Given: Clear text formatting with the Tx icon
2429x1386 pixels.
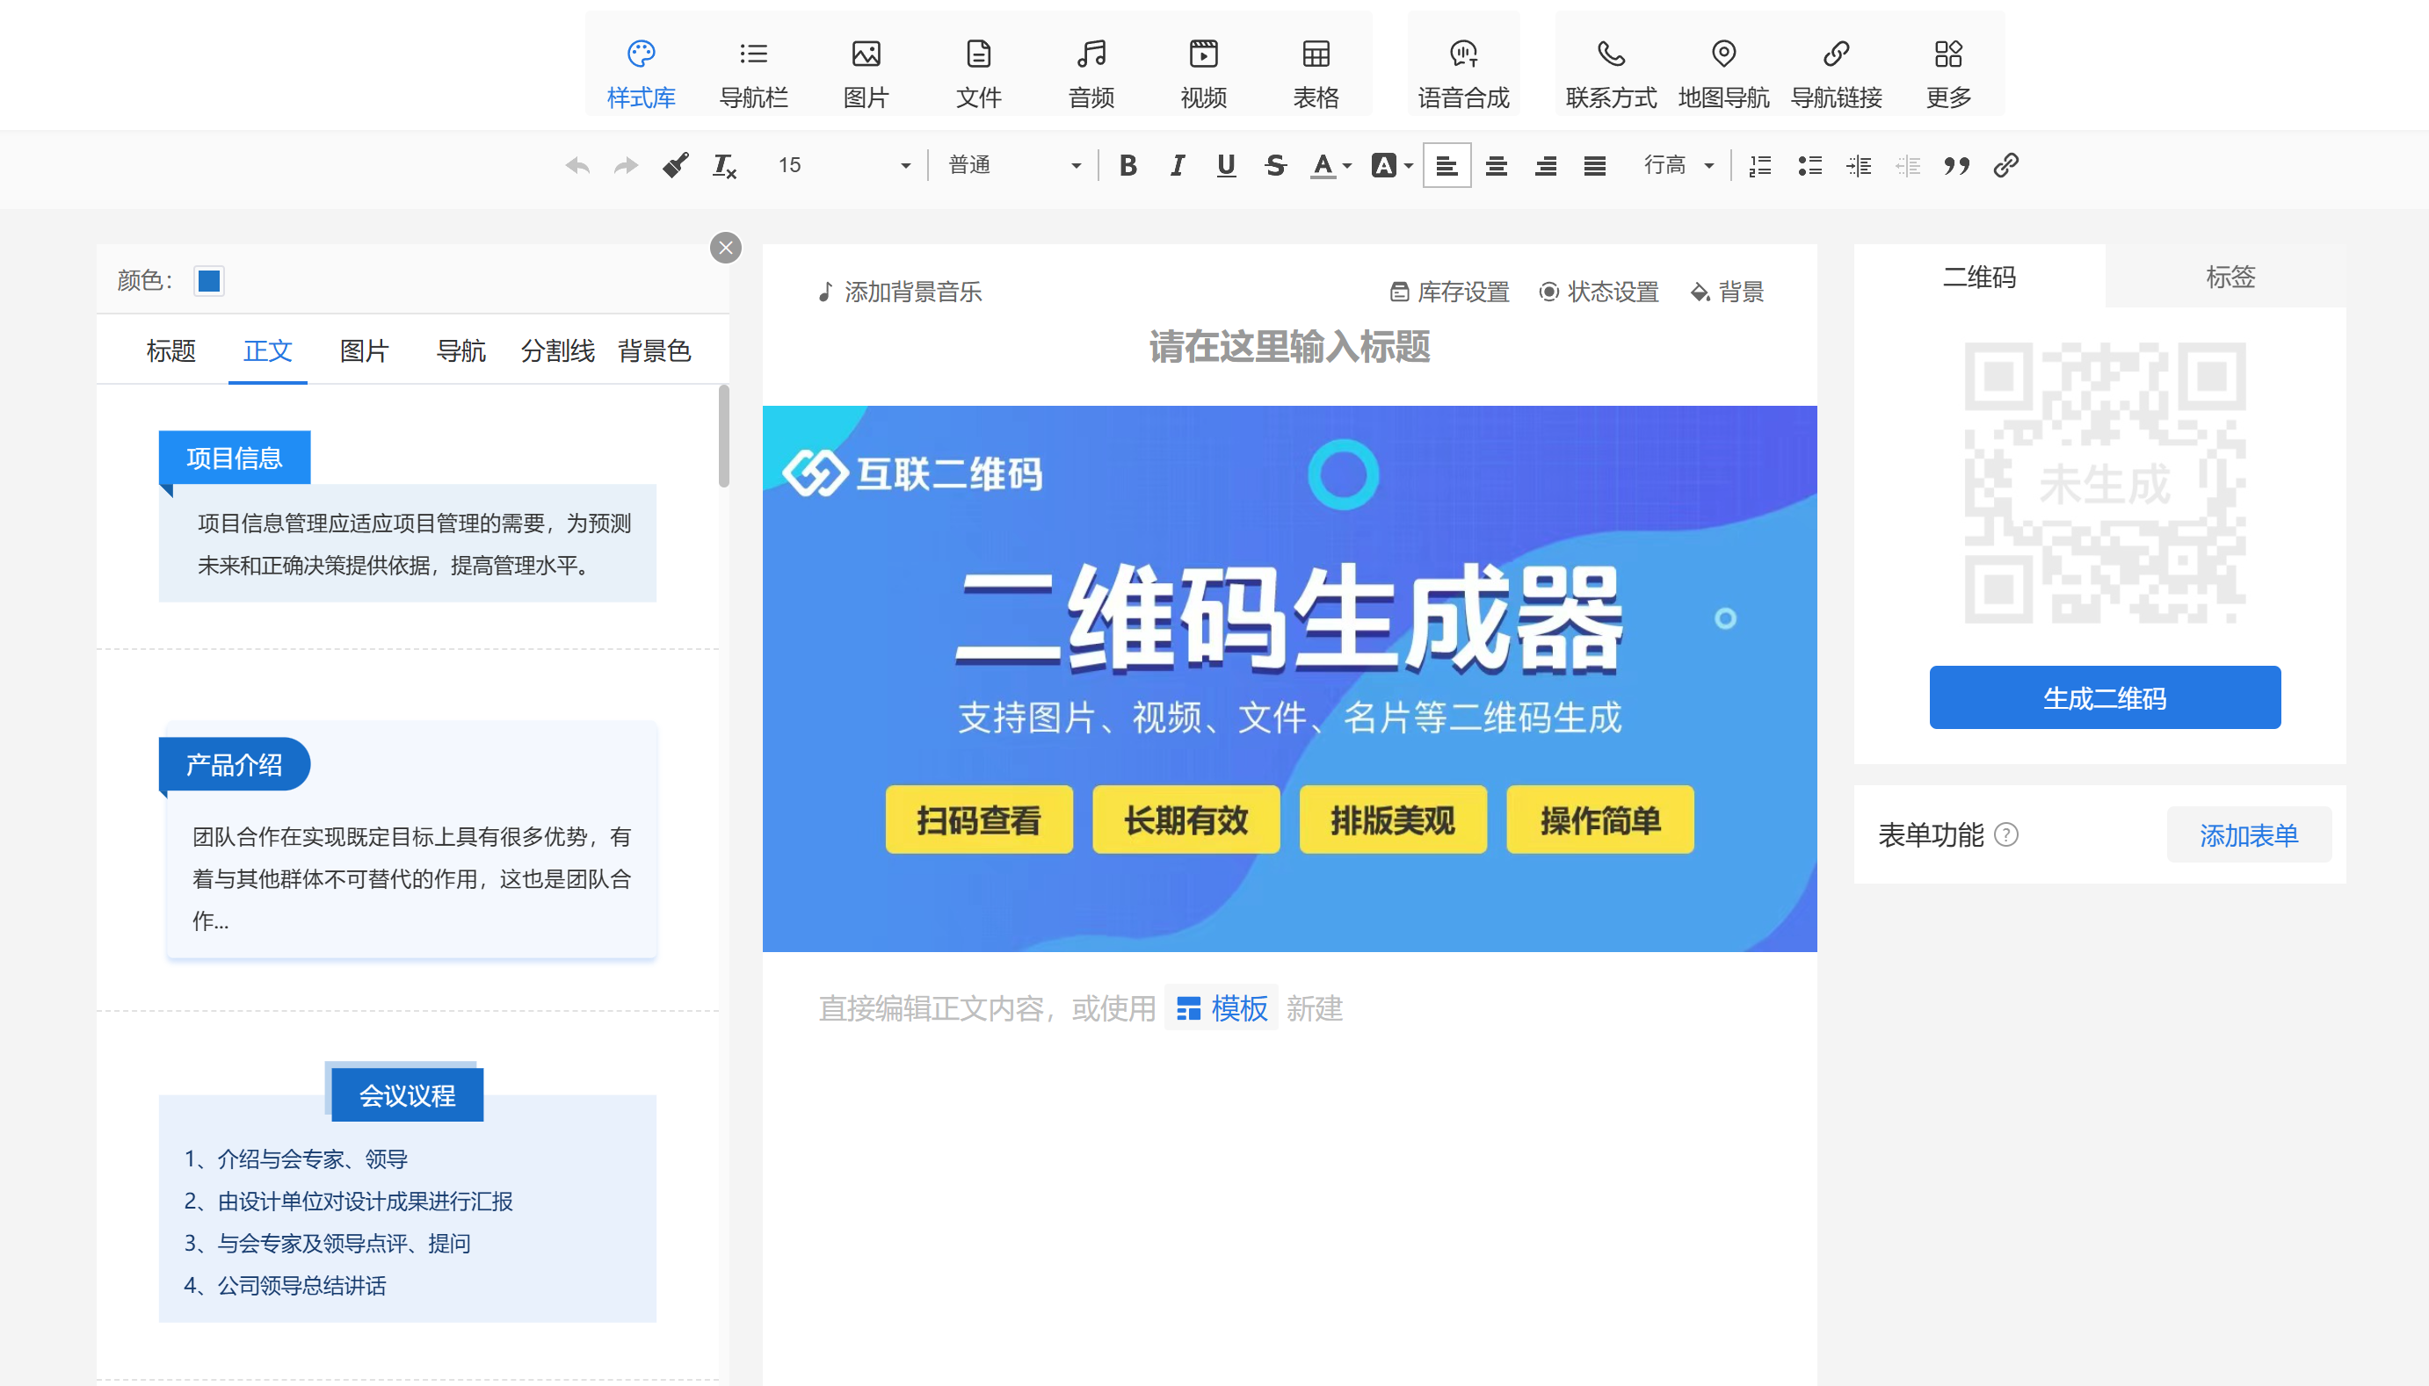Looking at the screenshot, I should 723,166.
